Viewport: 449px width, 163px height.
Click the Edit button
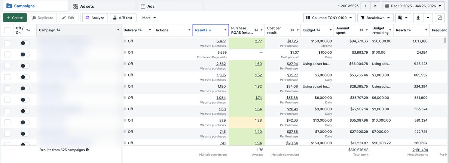(x=68, y=18)
